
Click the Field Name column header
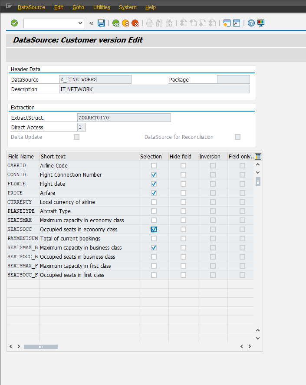coord(21,157)
